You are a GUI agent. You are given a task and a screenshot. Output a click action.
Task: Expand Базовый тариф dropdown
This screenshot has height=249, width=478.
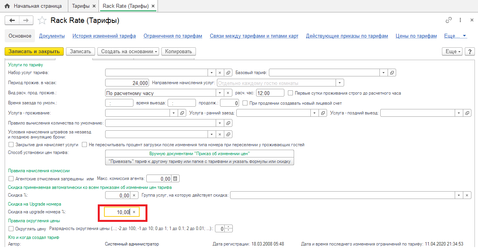coord(383,73)
